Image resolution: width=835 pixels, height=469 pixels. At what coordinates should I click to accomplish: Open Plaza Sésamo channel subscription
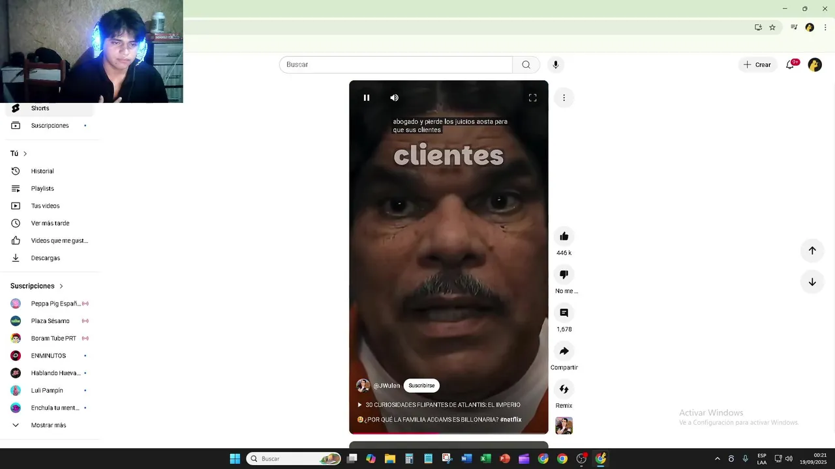point(50,321)
